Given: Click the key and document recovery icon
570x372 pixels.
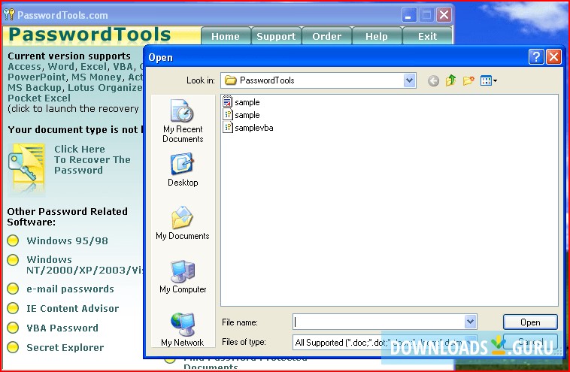Looking at the screenshot, I should (27, 168).
